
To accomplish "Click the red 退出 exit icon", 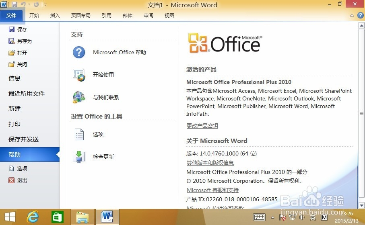I will pyautogui.click(x=11, y=180).
